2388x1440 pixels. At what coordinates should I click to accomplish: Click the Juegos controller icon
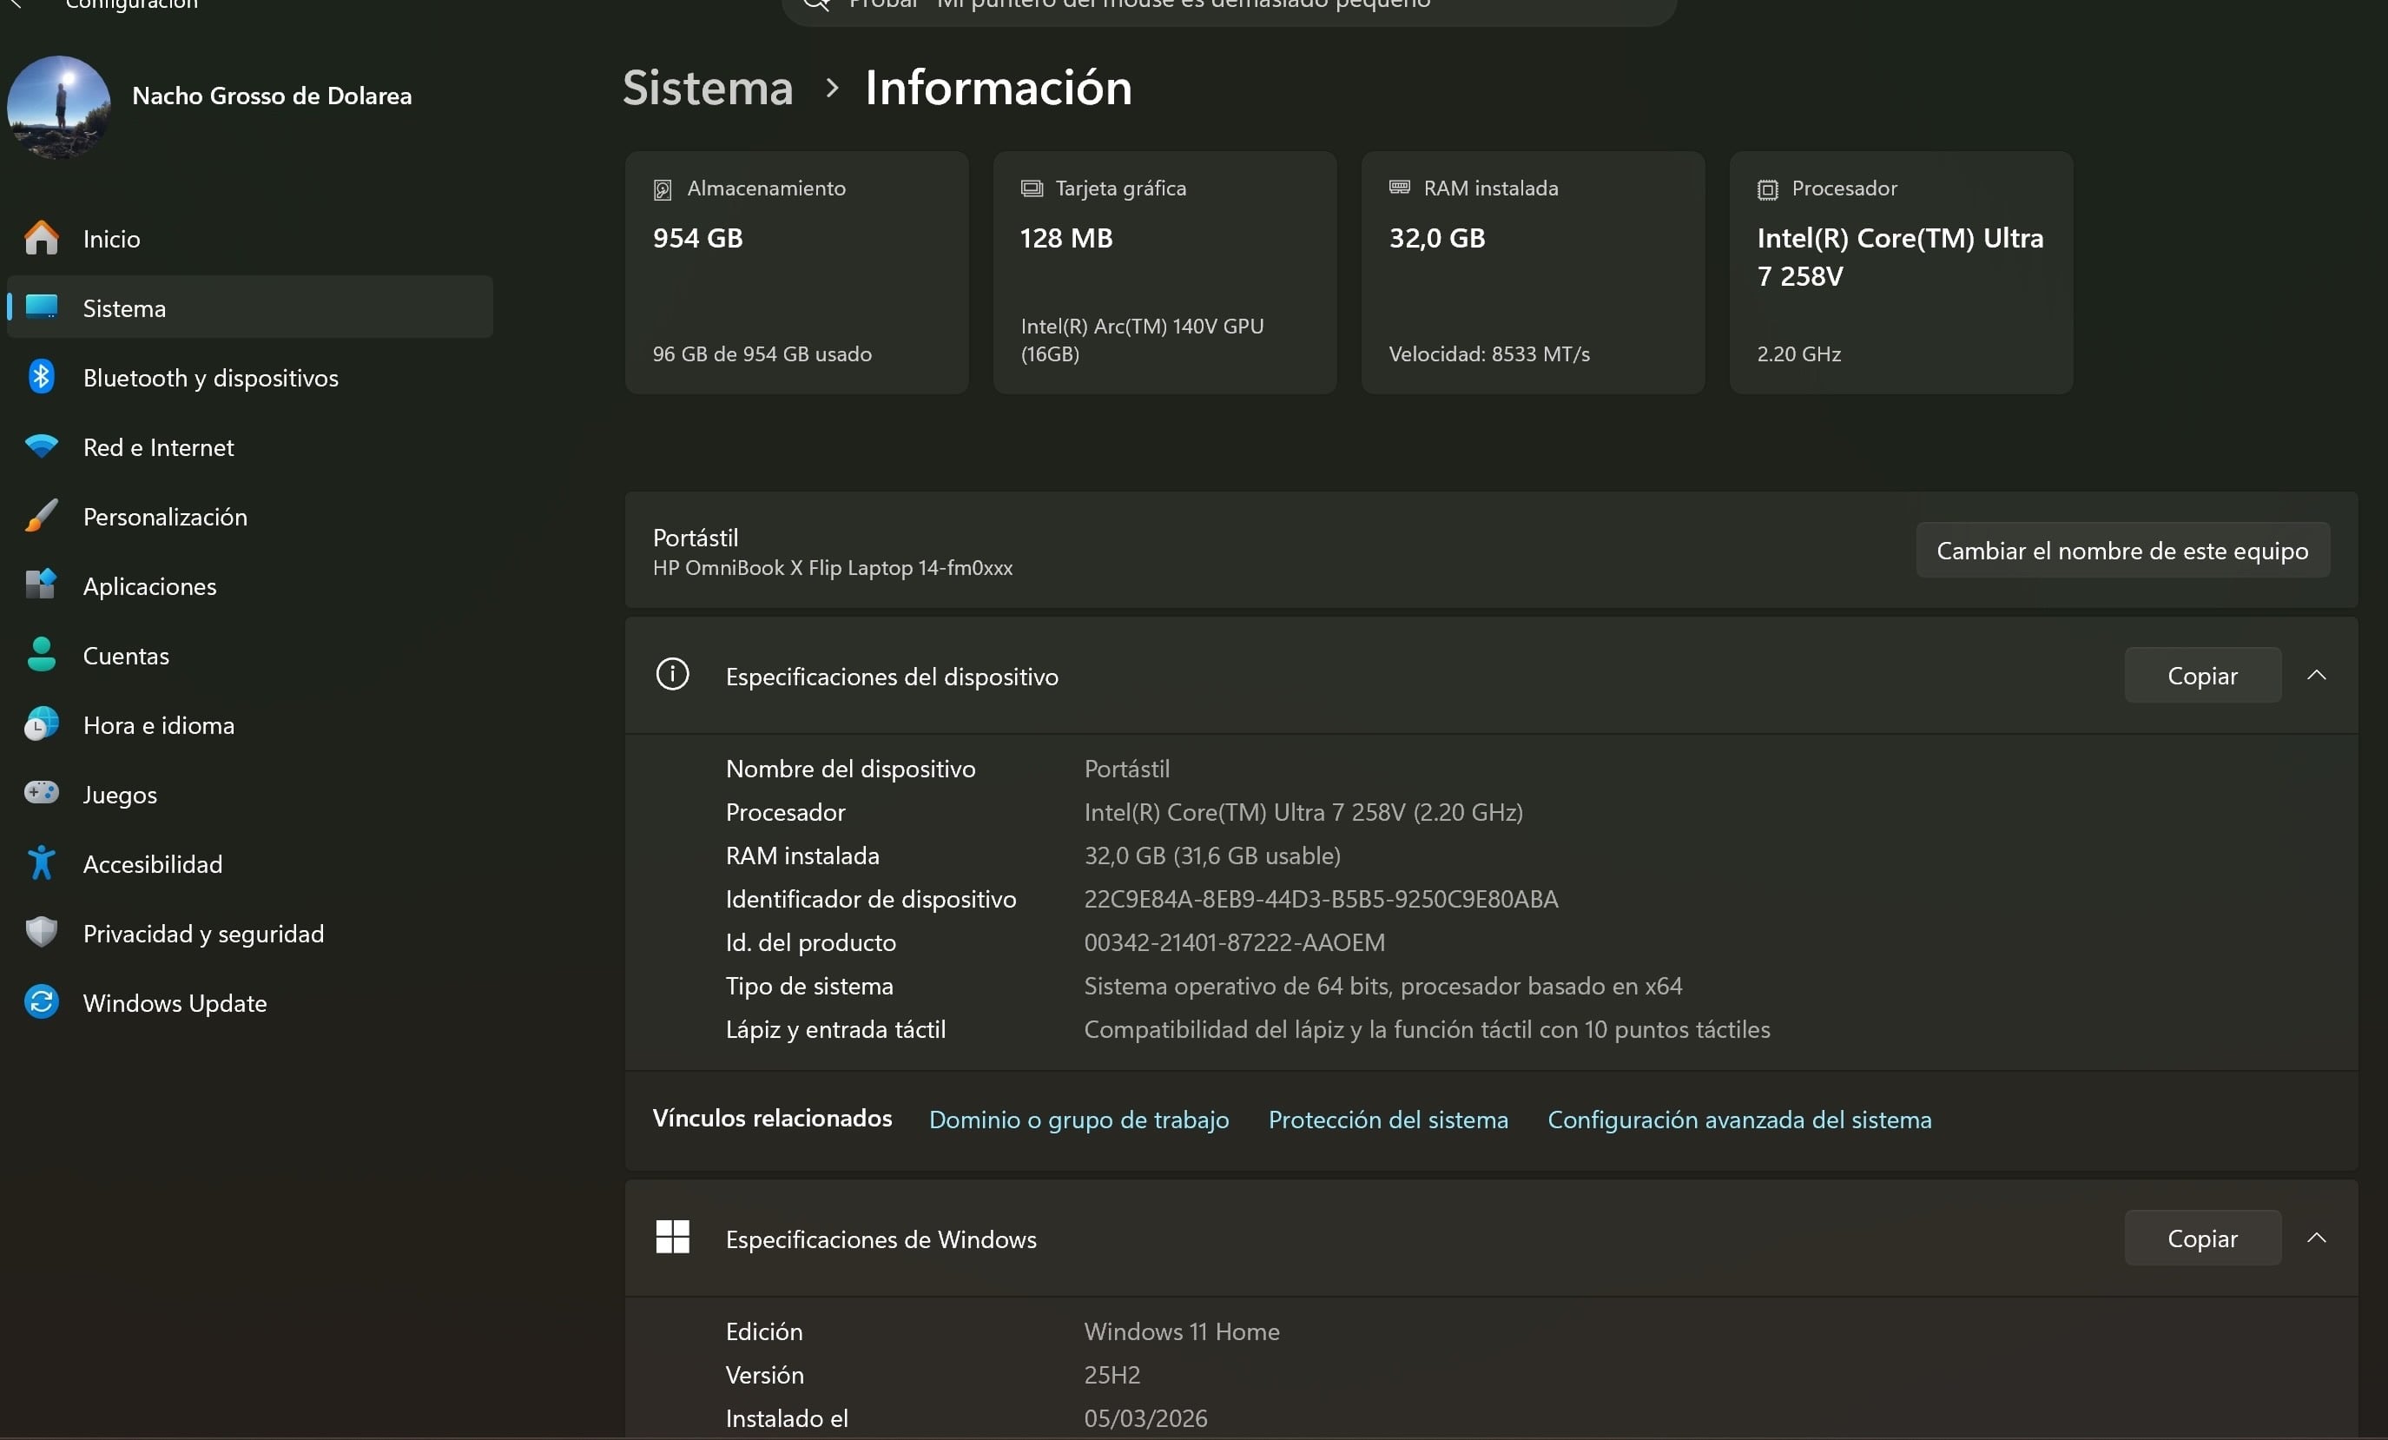pos(41,793)
